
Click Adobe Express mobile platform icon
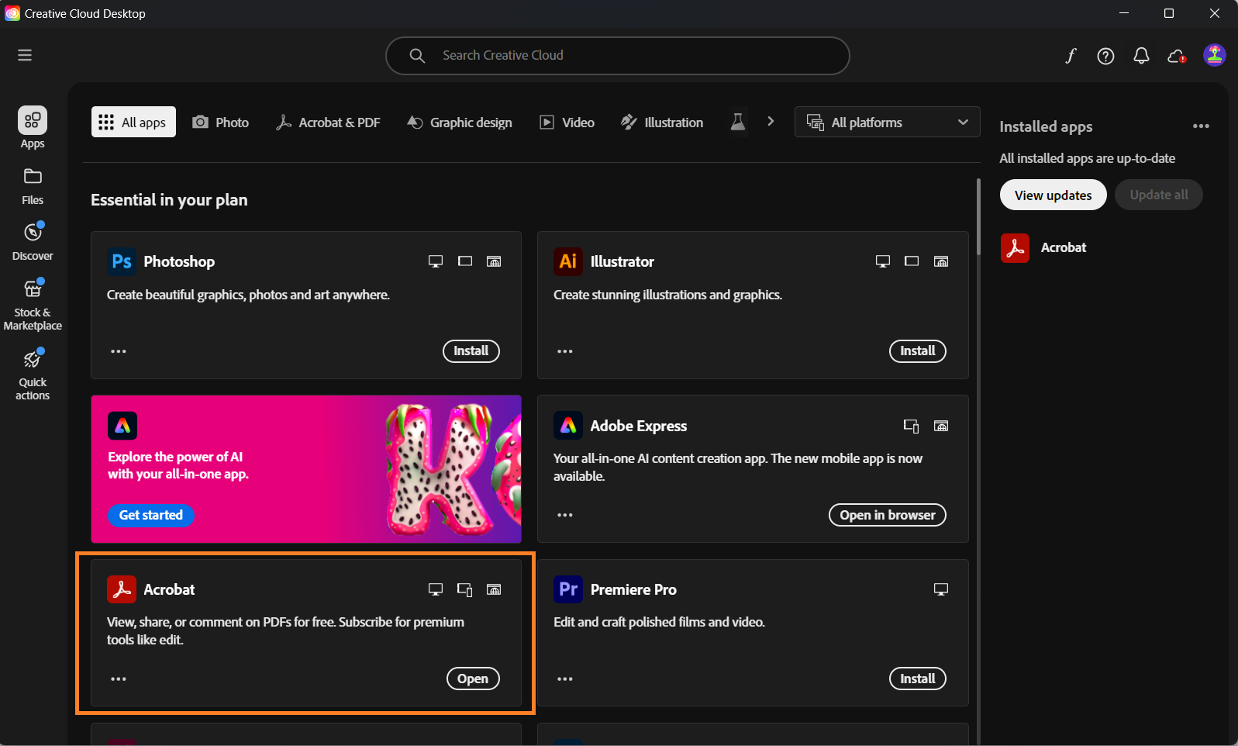[x=912, y=426]
